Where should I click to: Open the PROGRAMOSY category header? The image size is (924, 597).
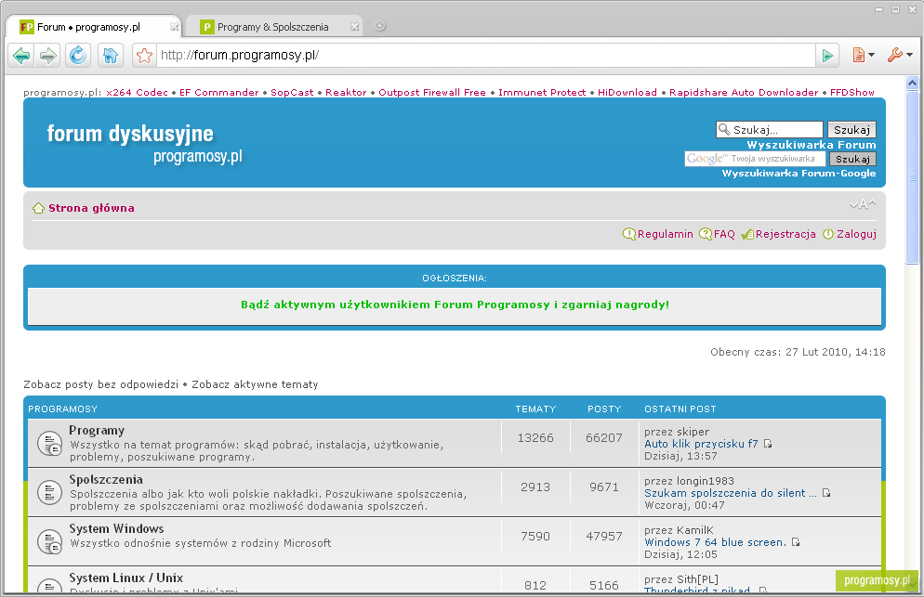click(62, 409)
